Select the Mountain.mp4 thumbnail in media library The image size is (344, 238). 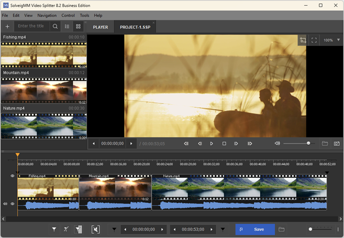click(43, 91)
